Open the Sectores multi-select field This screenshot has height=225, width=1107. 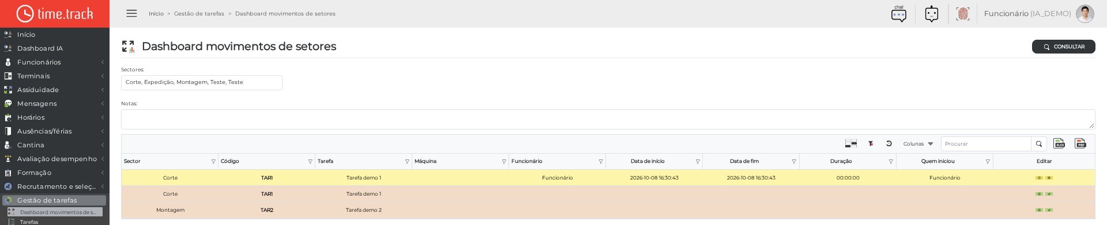pyautogui.click(x=202, y=82)
